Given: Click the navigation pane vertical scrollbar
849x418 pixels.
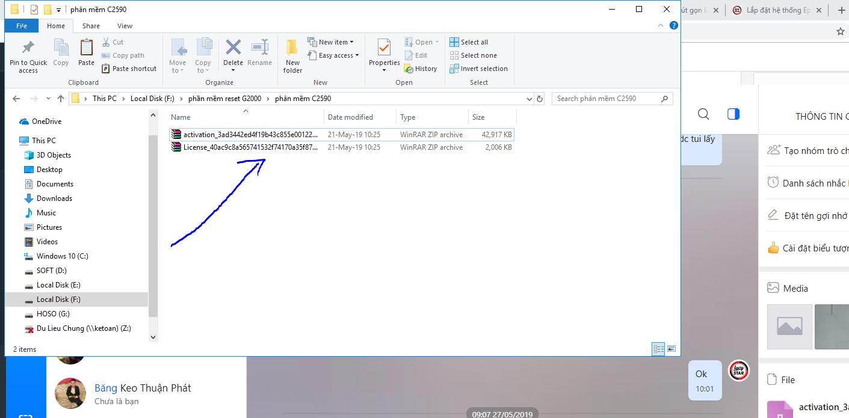Looking at the screenshot, I should 153,229.
